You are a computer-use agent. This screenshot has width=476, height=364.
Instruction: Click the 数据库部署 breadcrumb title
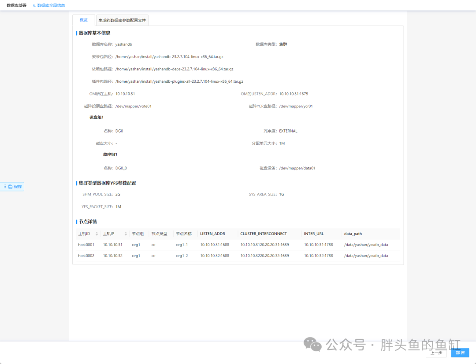[x=16, y=5]
